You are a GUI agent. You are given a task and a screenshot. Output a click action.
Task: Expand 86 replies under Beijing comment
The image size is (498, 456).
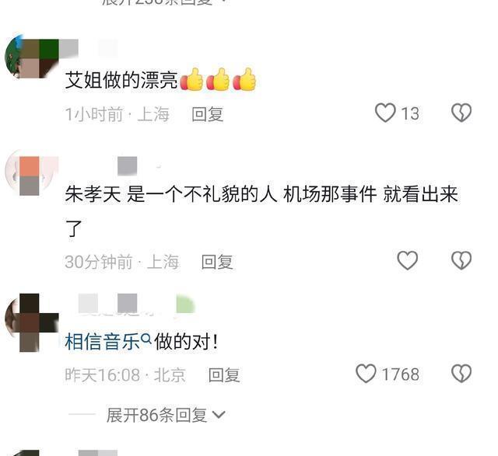tap(156, 415)
